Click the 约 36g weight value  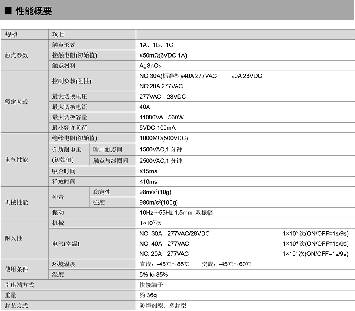pyautogui.click(x=148, y=295)
